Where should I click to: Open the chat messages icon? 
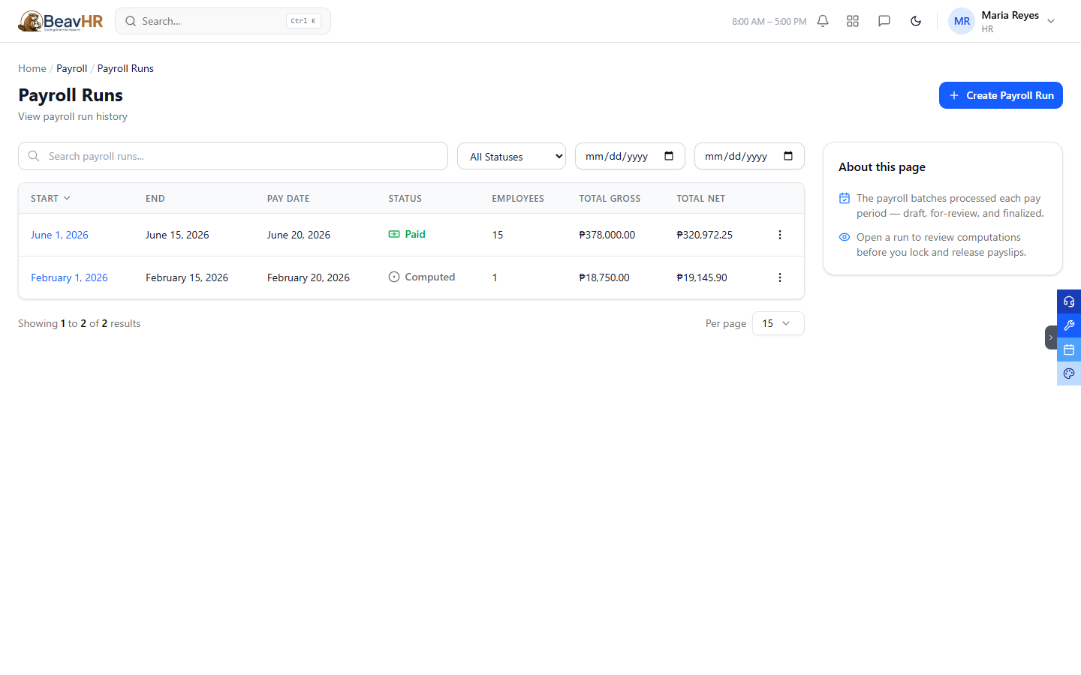884,21
